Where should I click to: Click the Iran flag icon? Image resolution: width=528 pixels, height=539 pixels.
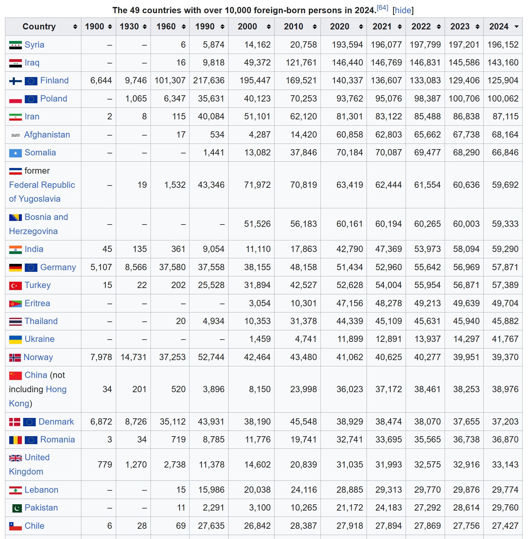pyautogui.click(x=15, y=117)
